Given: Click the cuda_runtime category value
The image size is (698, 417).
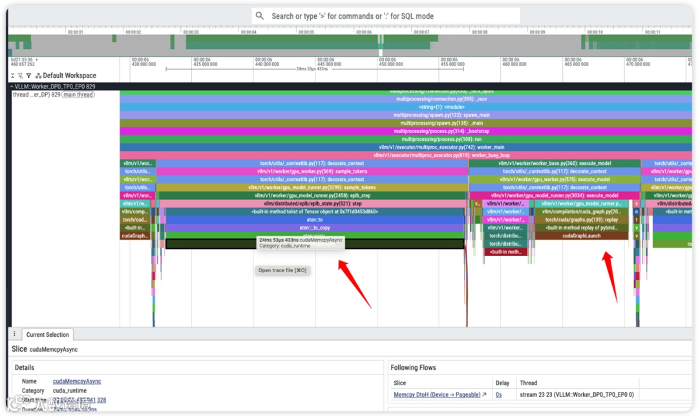Looking at the screenshot, I should point(69,390).
